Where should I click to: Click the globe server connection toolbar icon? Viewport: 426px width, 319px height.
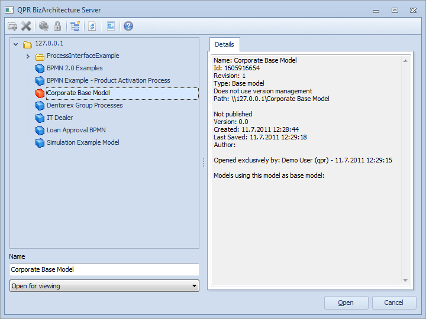[x=44, y=26]
